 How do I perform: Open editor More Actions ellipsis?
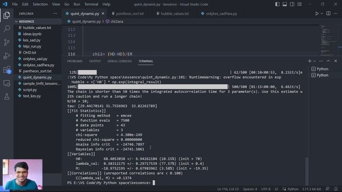point(336,13)
